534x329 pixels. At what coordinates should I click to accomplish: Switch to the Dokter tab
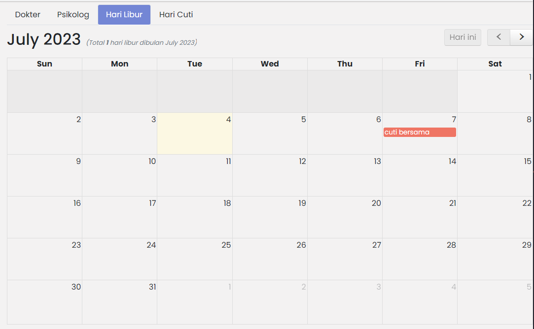click(28, 15)
